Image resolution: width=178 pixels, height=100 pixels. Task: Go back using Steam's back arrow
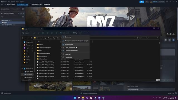point(2,4)
